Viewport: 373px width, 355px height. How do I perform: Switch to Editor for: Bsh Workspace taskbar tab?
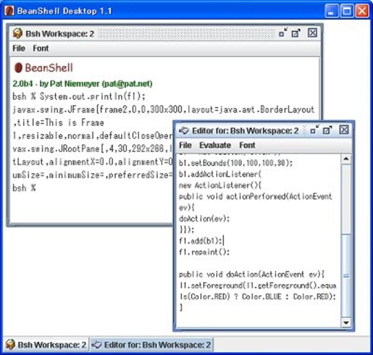pos(152,345)
